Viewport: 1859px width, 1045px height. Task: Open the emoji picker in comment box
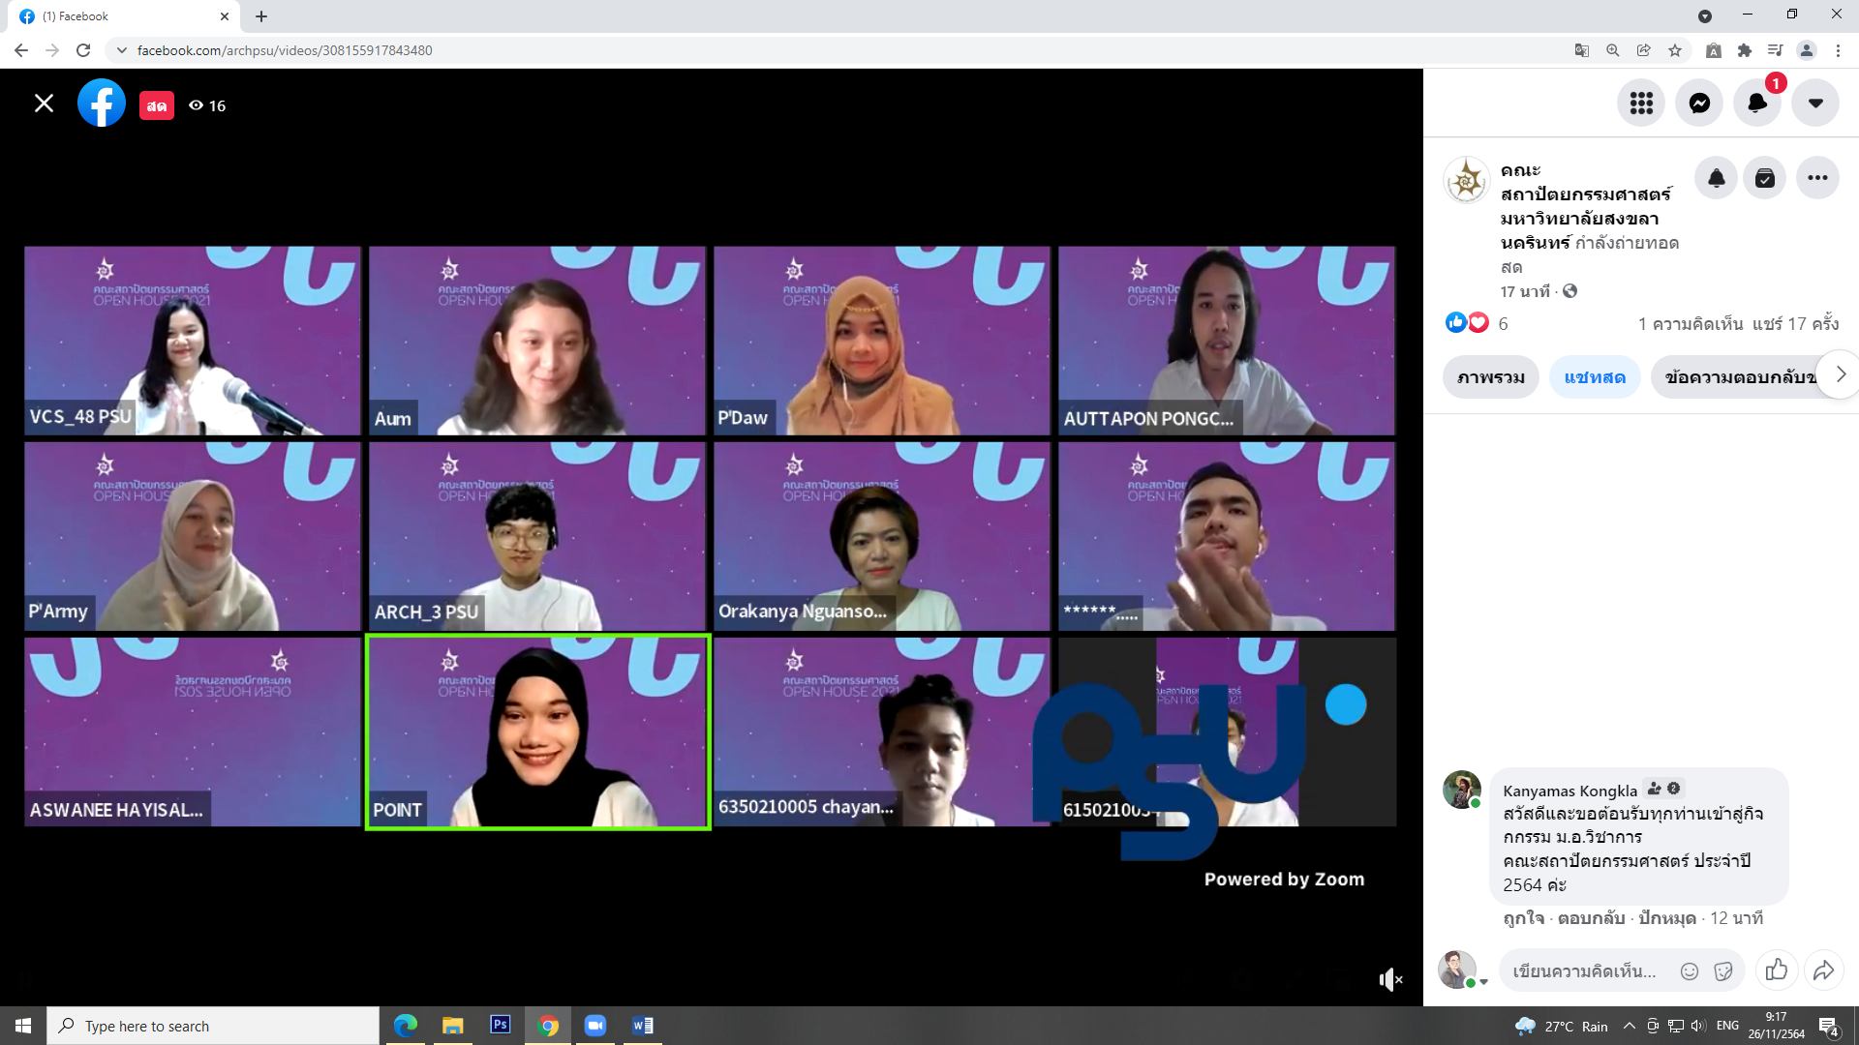tap(1690, 971)
